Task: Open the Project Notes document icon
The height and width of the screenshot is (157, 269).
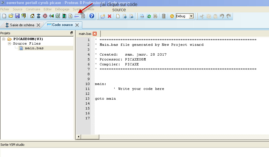Action: [83, 16]
